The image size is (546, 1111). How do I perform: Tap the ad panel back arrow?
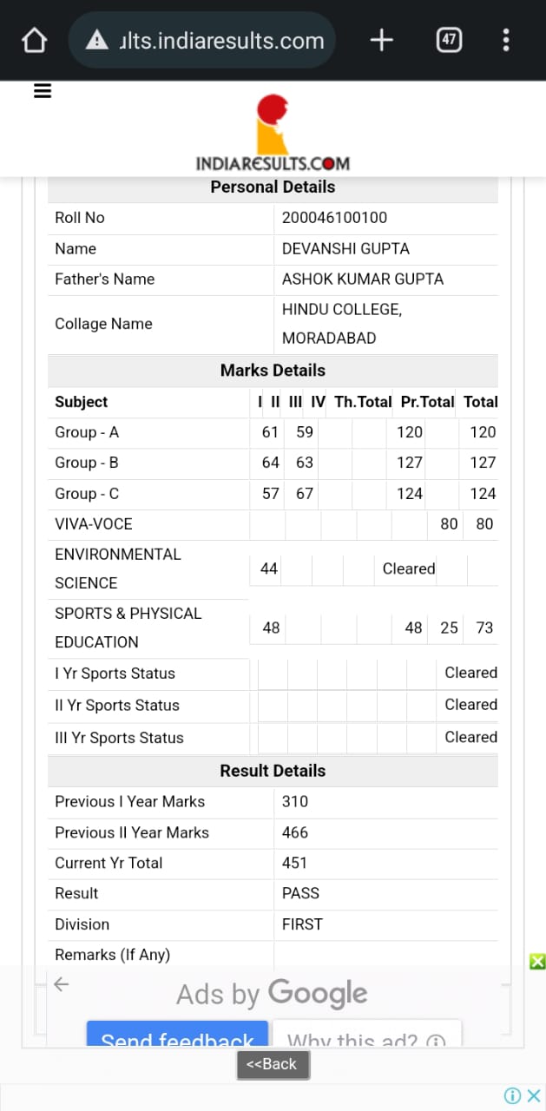[61, 983]
